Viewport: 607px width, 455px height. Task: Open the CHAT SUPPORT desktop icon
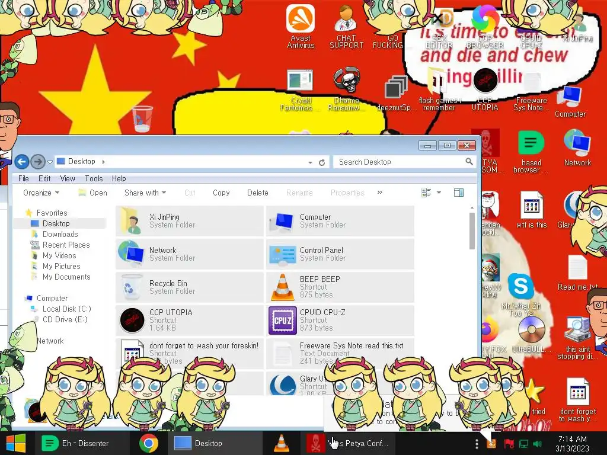(x=346, y=26)
